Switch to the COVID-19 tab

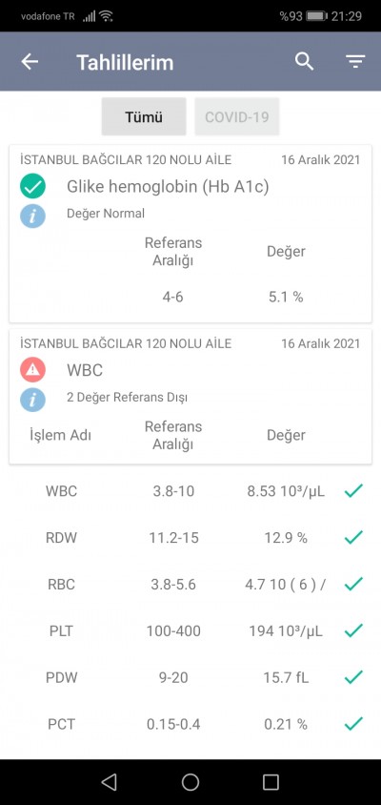[237, 116]
